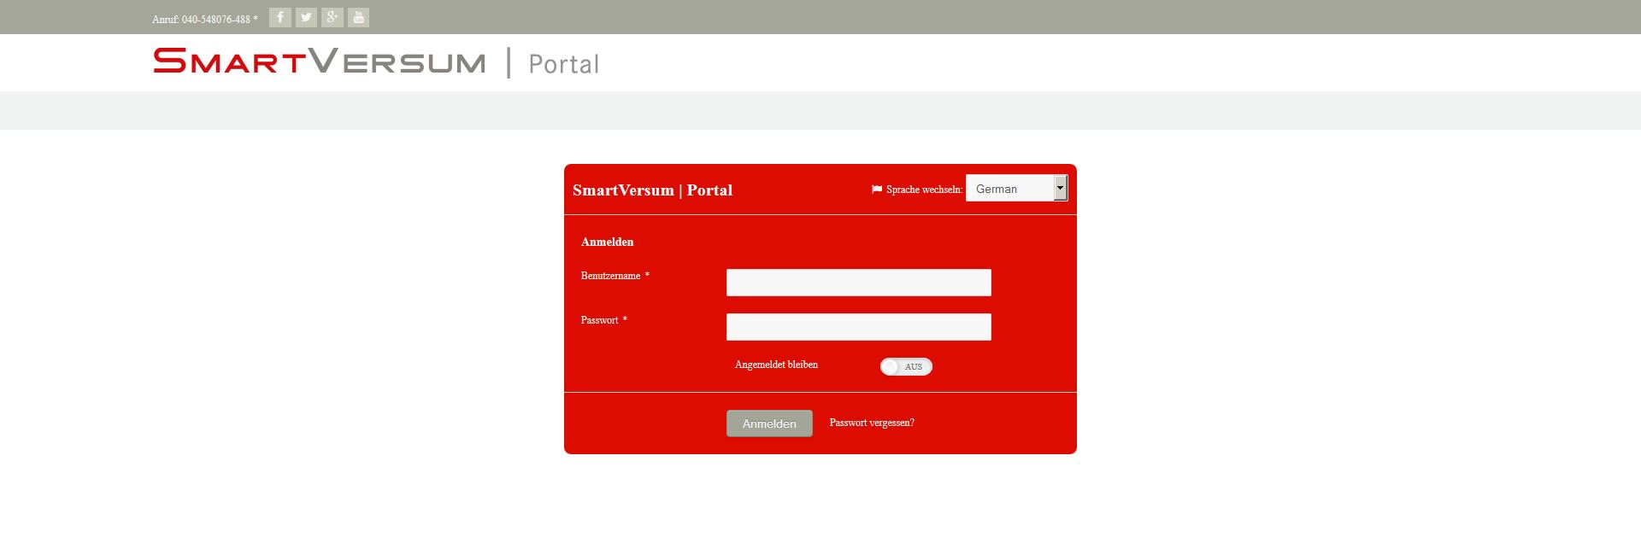Open the Facebook social icon
This screenshot has width=1641, height=543.
[279, 17]
